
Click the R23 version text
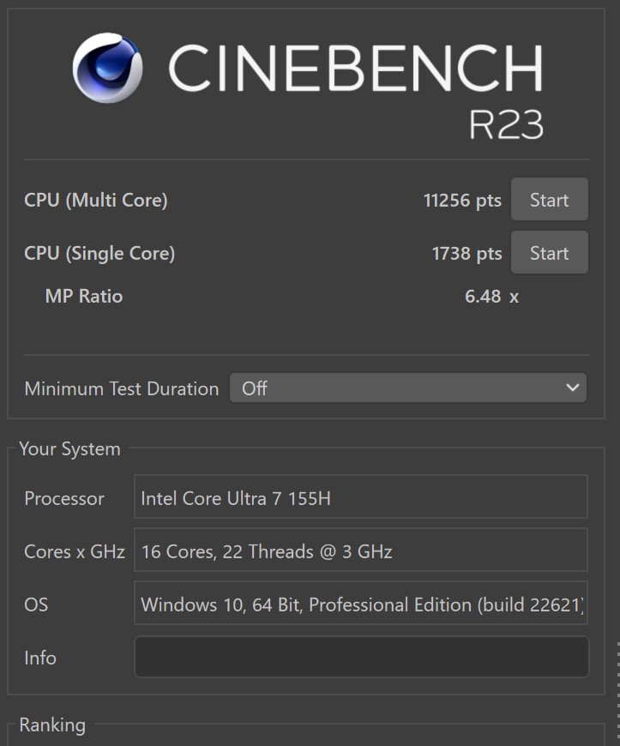pyautogui.click(x=506, y=124)
